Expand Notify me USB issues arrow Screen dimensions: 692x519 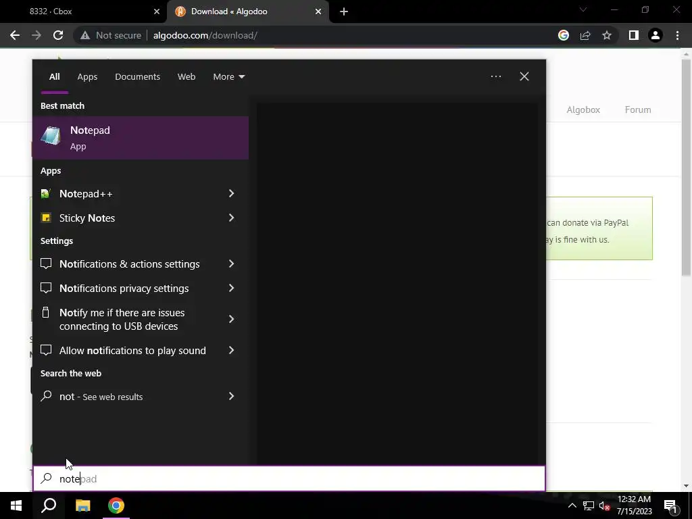click(x=231, y=319)
